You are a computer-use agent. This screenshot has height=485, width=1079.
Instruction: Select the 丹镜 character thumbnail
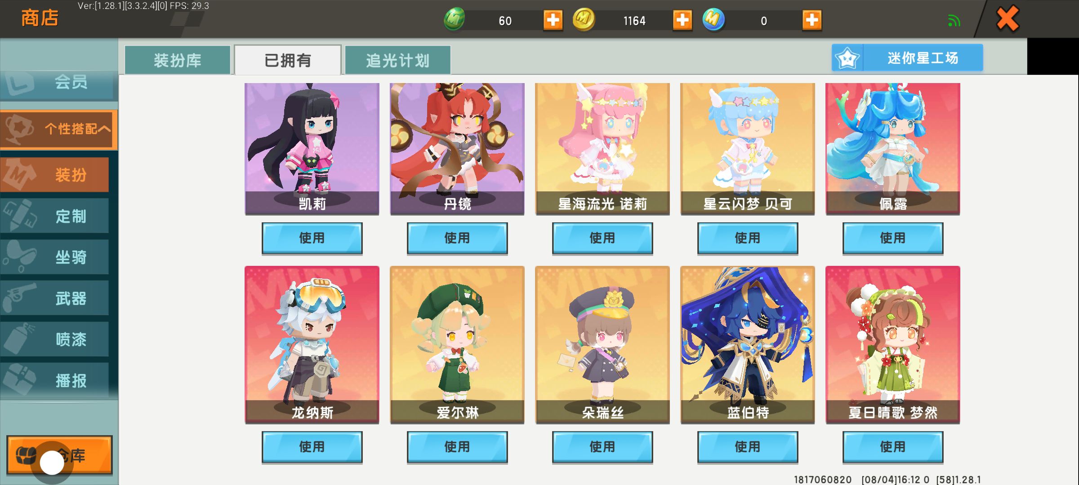[457, 149]
